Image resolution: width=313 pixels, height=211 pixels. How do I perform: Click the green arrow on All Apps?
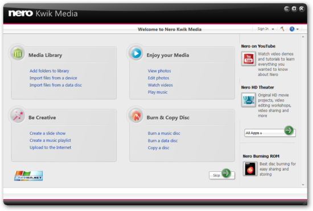point(289,130)
